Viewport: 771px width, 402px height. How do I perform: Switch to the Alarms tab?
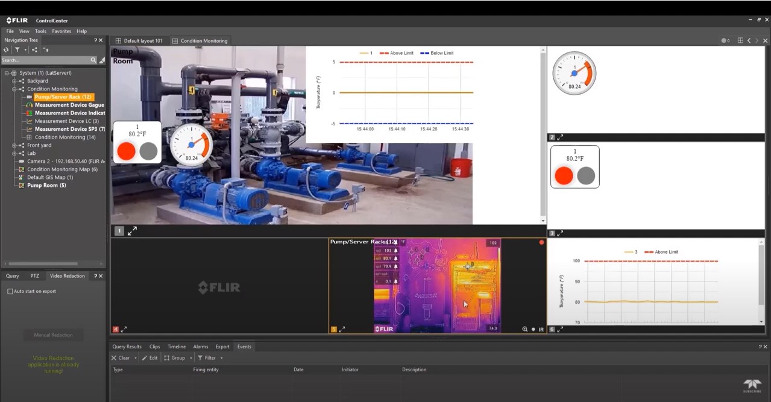(x=201, y=347)
